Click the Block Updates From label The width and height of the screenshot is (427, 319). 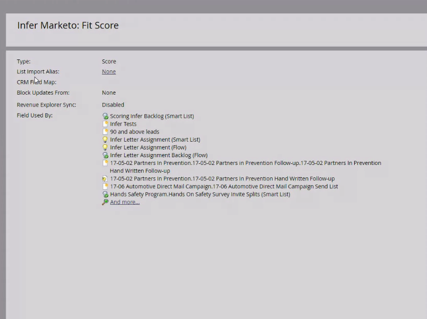point(43,93)
